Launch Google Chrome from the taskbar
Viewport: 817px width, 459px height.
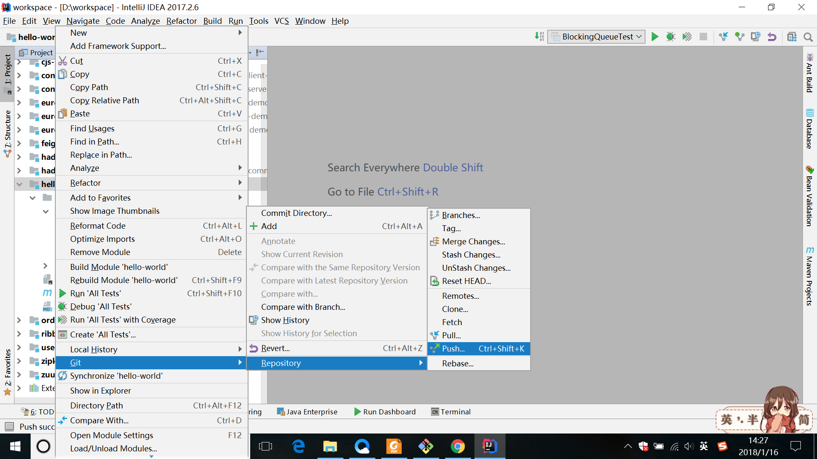pyautogui.click(x=458, y=446)
